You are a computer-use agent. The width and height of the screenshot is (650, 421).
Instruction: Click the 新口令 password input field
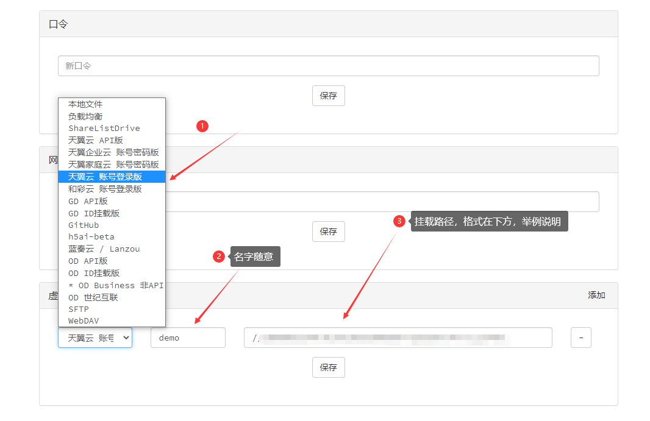(328, 66)
